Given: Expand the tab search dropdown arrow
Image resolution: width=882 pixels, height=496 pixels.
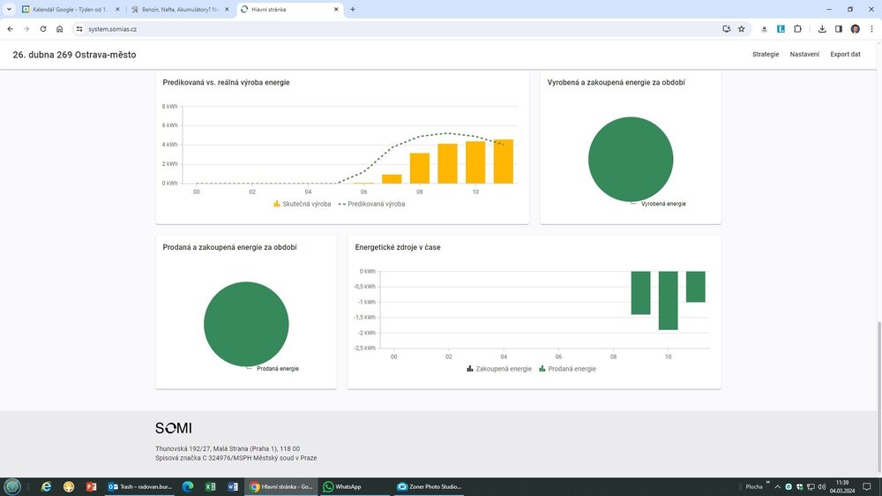Looking at the screenshot, I should tap(9, 9).
